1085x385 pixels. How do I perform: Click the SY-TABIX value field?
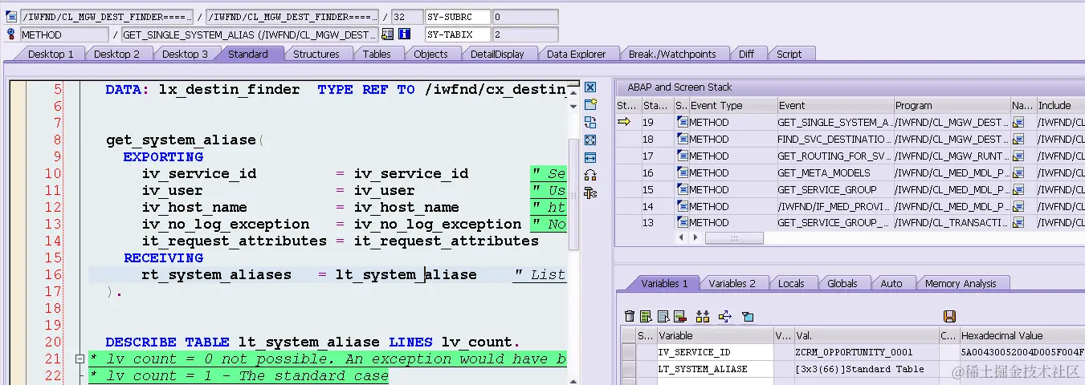tap(524, 34)
